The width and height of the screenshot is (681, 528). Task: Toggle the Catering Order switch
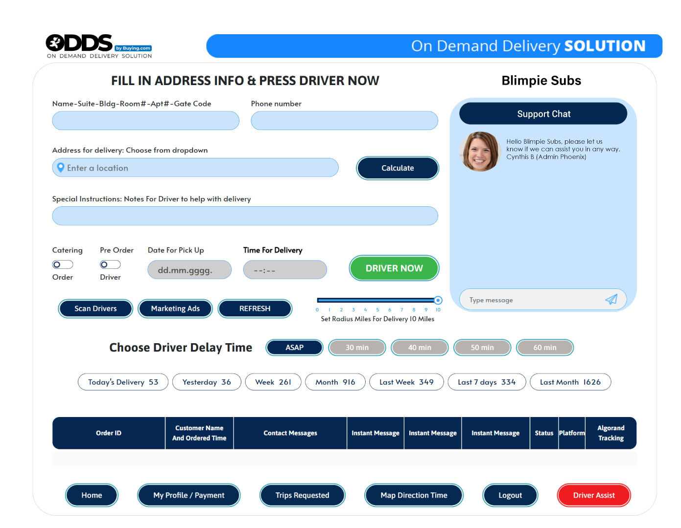coord(63,264)
